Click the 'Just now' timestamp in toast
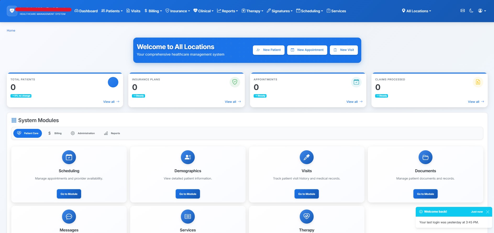The width and height of the screenshot is (494, 233). (x=477, y=212)
